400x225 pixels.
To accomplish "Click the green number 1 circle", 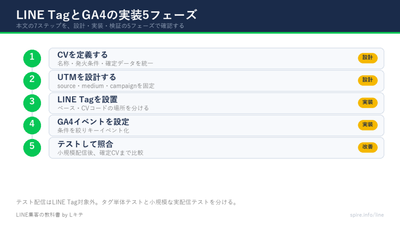I will pyautogui.click(x=32, y=59).
